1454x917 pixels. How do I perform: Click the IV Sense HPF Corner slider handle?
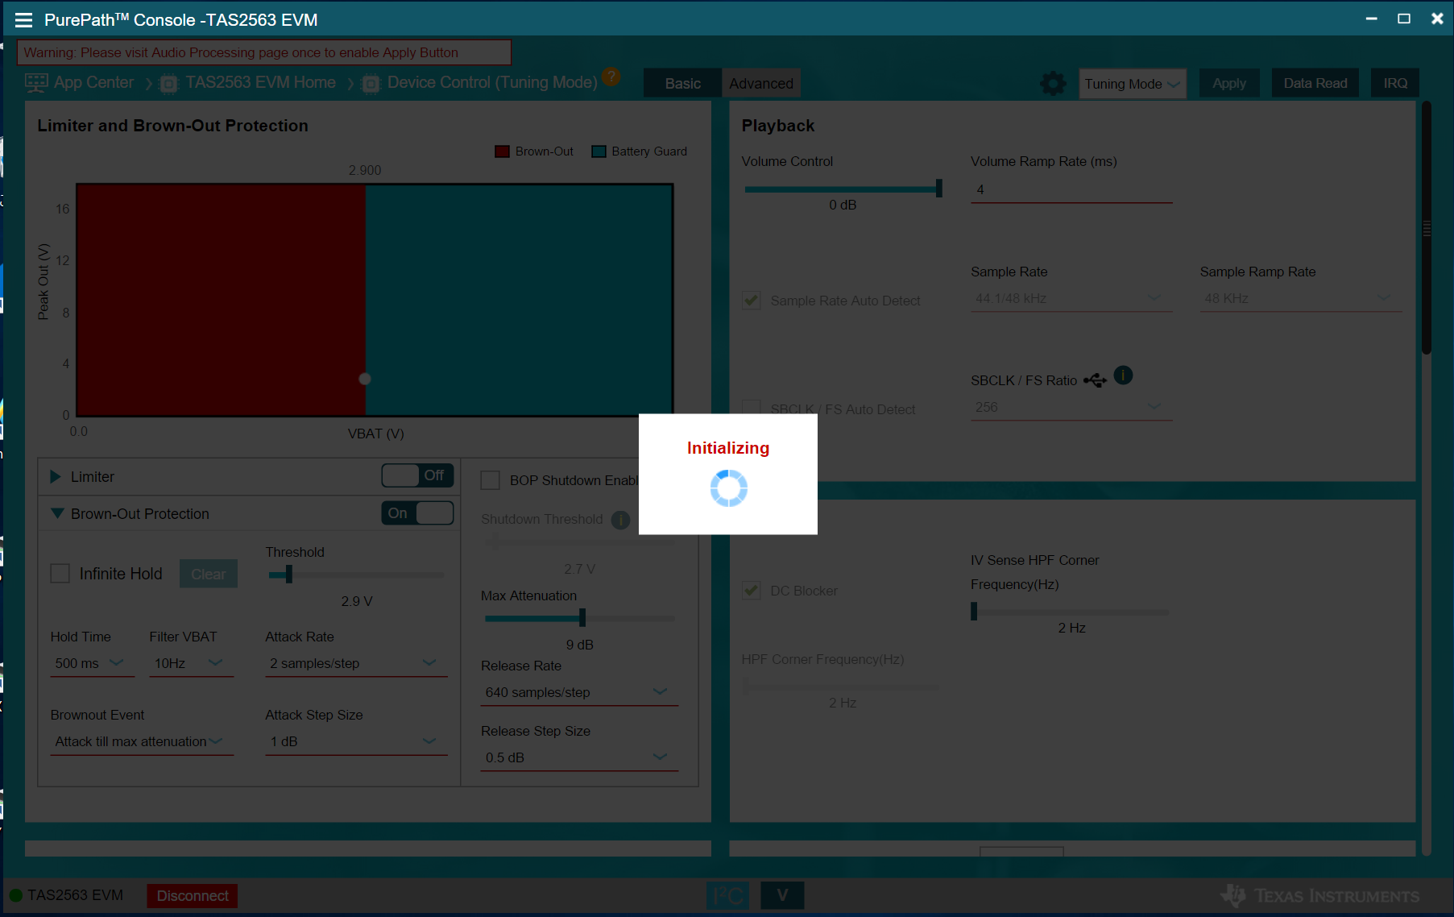click(974, 612)
